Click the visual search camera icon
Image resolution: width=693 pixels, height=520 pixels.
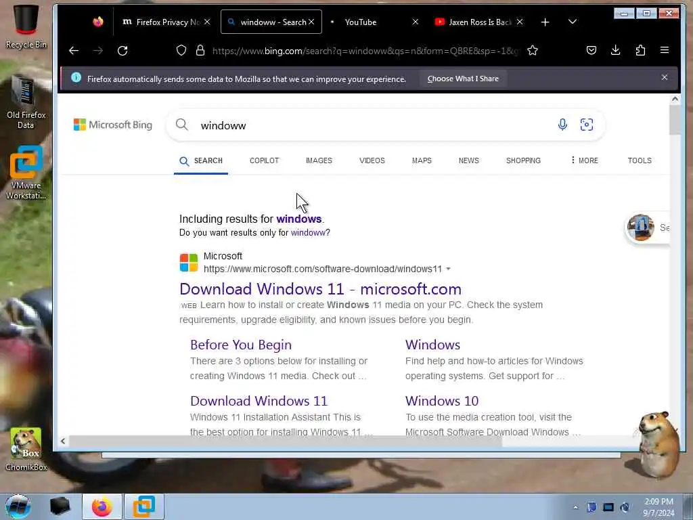pyautogui.click(x=587, y=125)
